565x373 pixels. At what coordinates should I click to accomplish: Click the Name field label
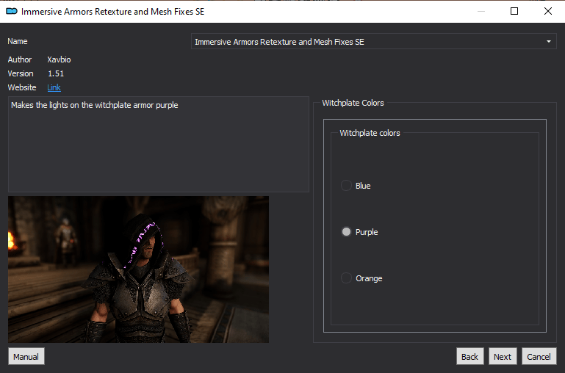click(18, 41)
